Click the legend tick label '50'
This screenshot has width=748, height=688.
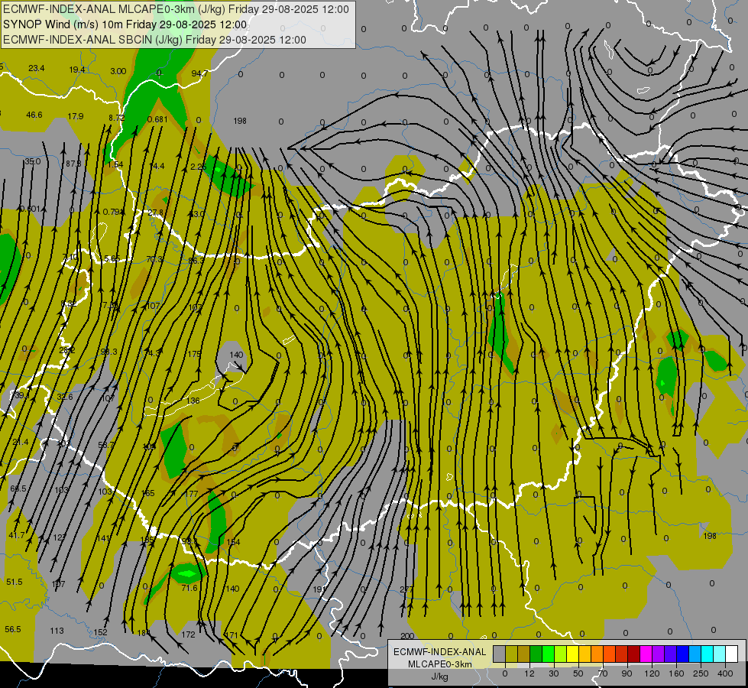point(578,673)
